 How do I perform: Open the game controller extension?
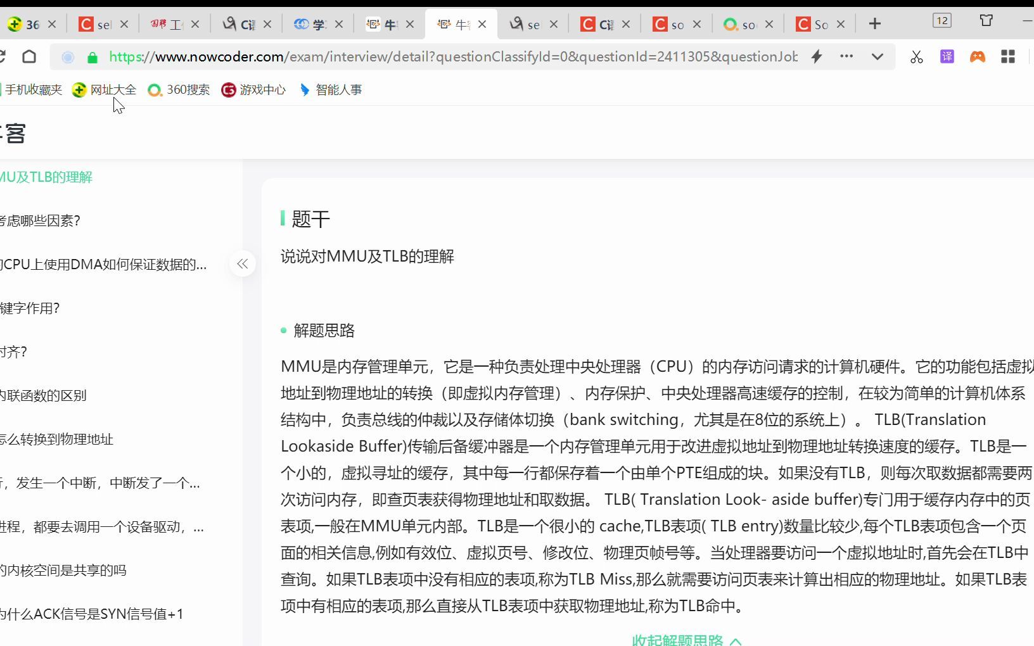[978, 56]
